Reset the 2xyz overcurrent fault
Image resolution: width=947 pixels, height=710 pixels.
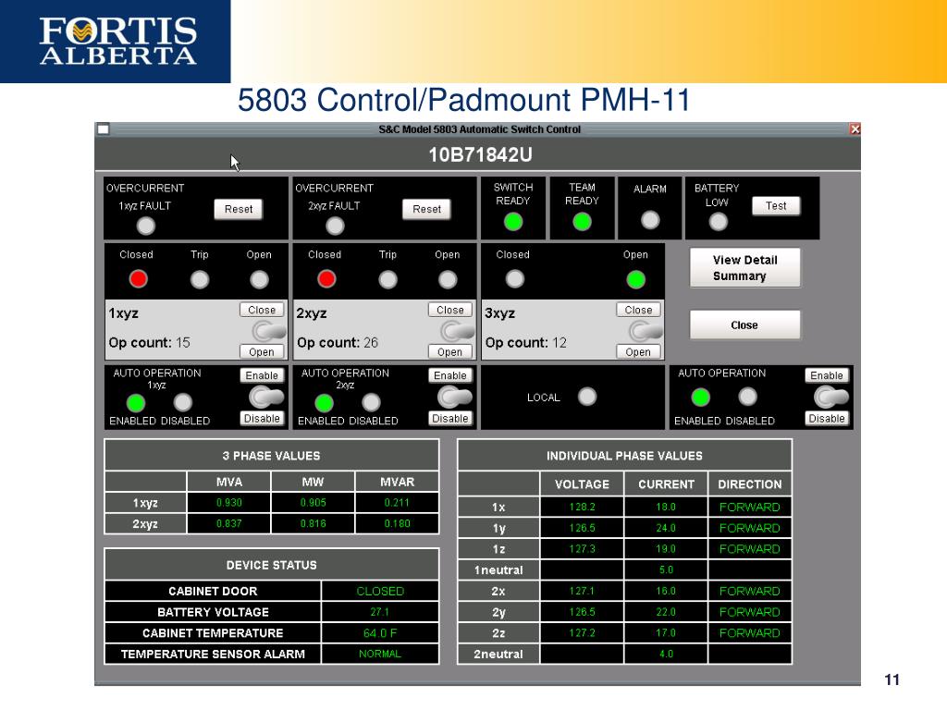tap(426, 209)
